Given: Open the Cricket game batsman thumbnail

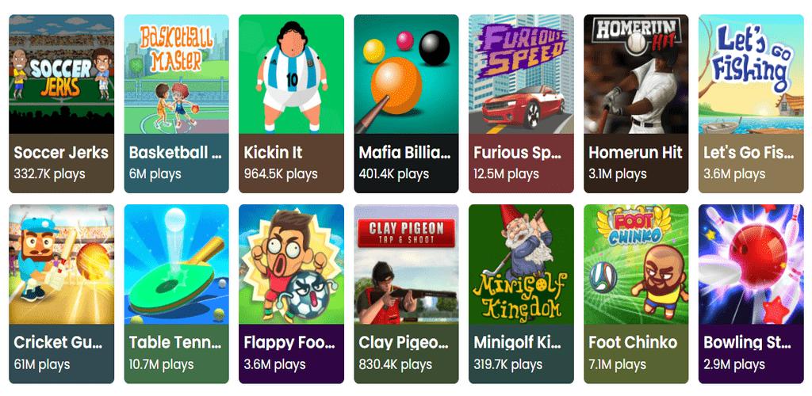Looking at the screenshot, I should pos(62,265).
